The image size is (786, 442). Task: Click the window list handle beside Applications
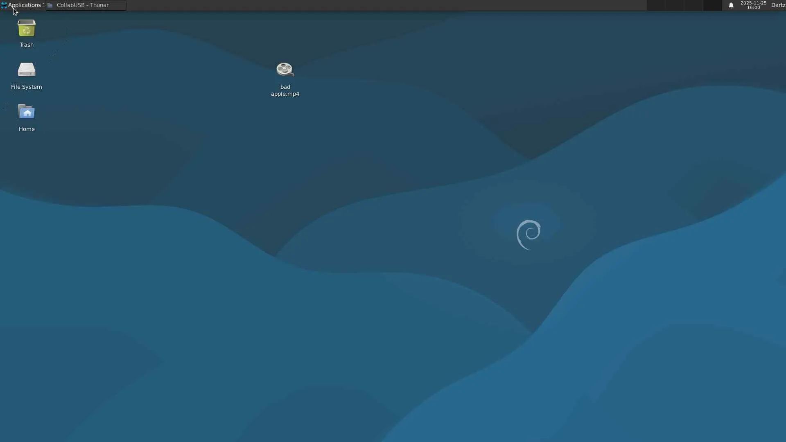pos(43,5)
